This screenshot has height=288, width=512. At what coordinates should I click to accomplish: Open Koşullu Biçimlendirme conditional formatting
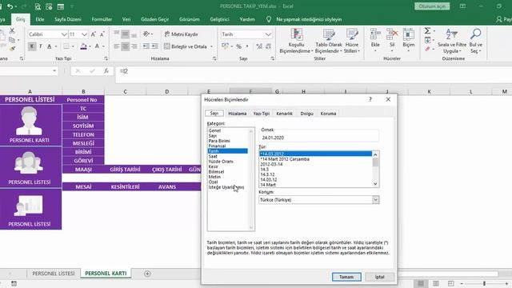coord(296,41)
